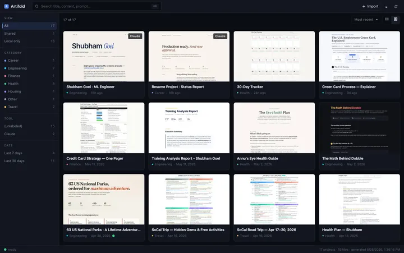This screenshot has width=404, height=253.
Task: Filter by Housing category
Action: coord(29,91)
